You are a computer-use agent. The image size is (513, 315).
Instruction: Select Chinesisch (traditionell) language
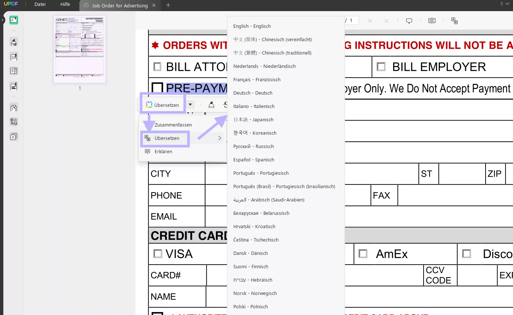272,53
